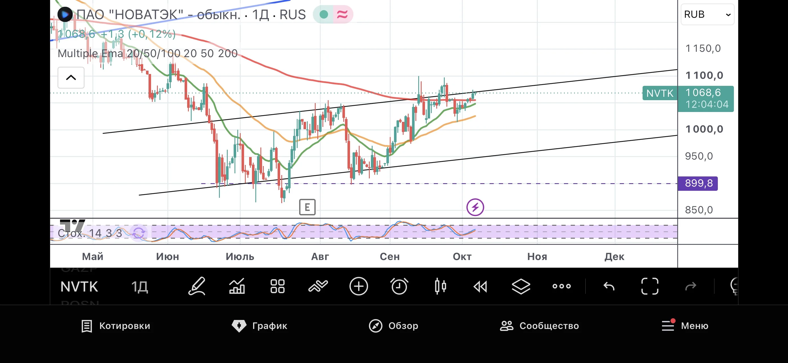Switch to Сообщество tab
This screenshot has height=363, width=788.
(539, 326)
